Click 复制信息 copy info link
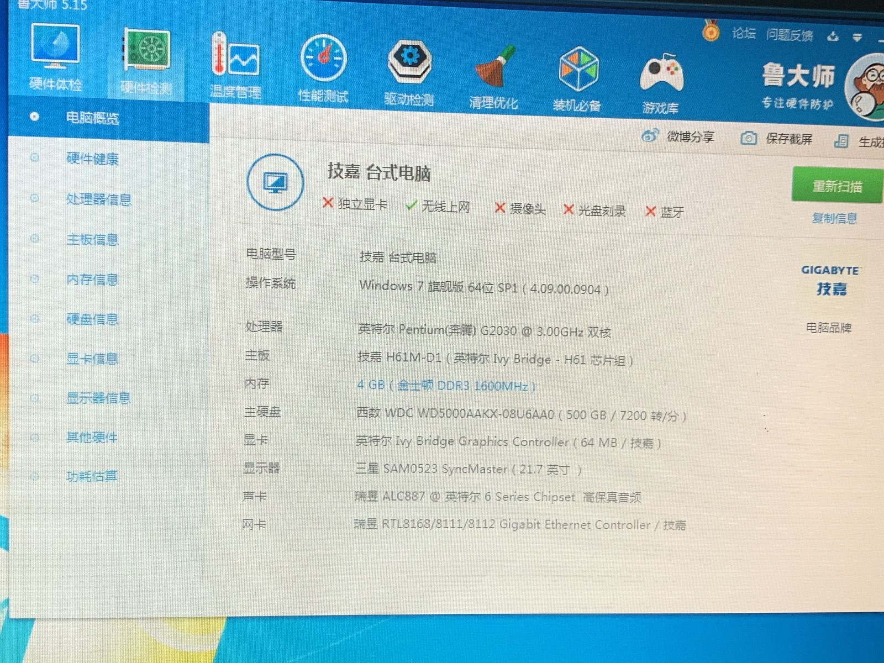 (834, 218)
